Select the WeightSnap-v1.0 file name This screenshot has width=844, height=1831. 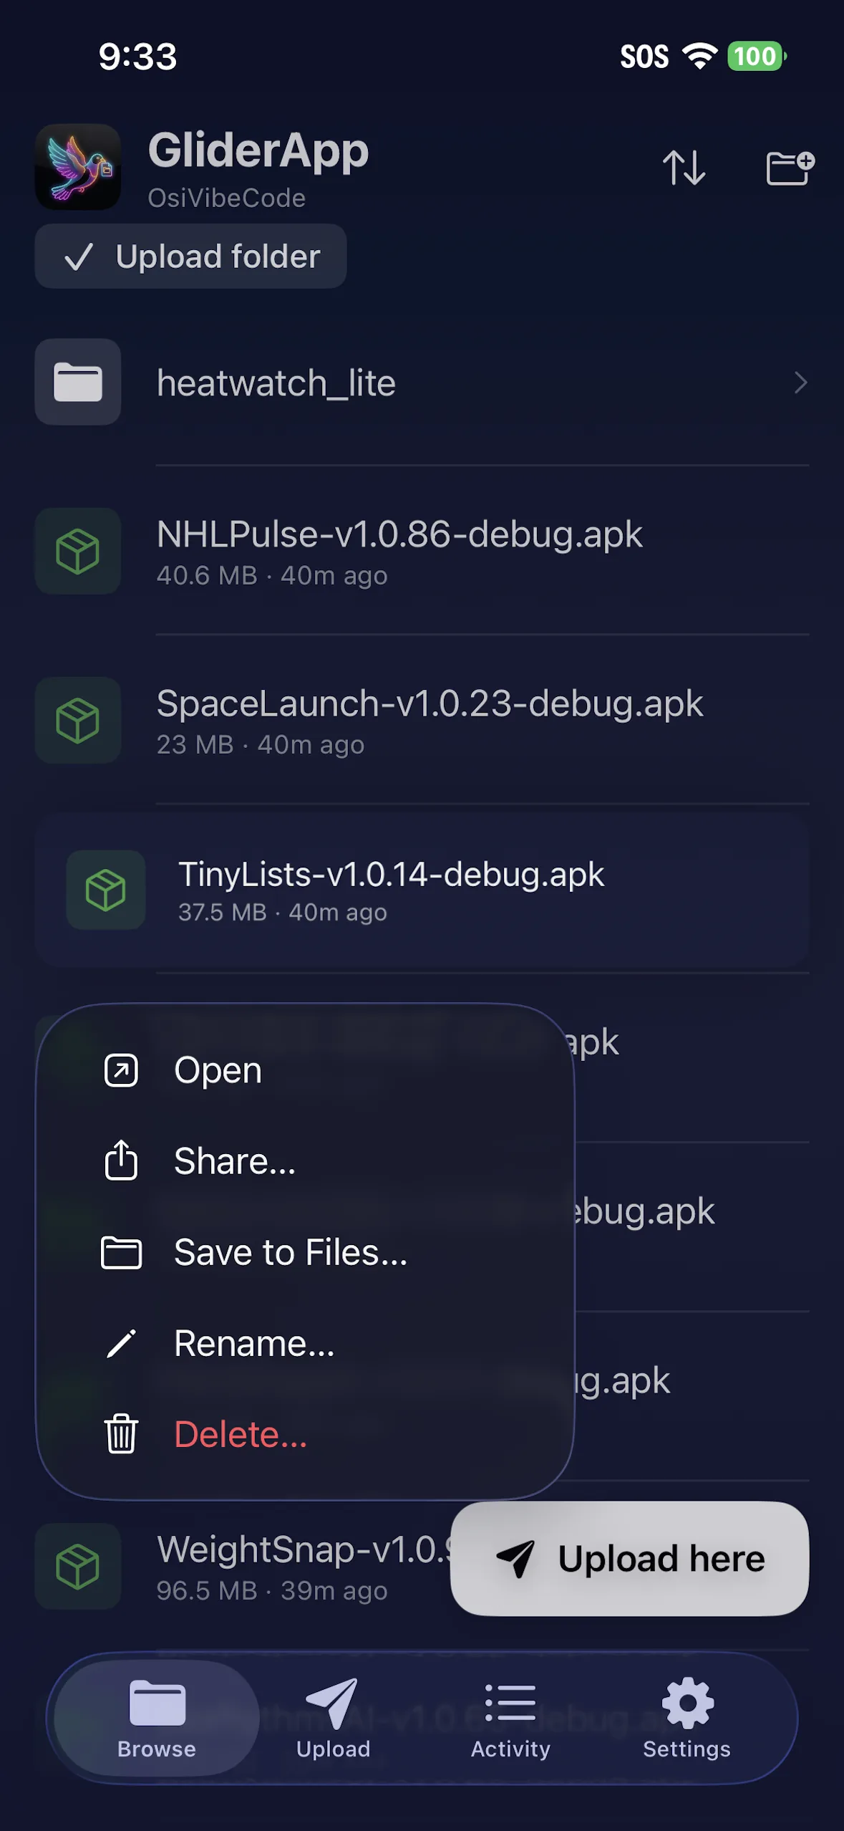(304, 1549)
